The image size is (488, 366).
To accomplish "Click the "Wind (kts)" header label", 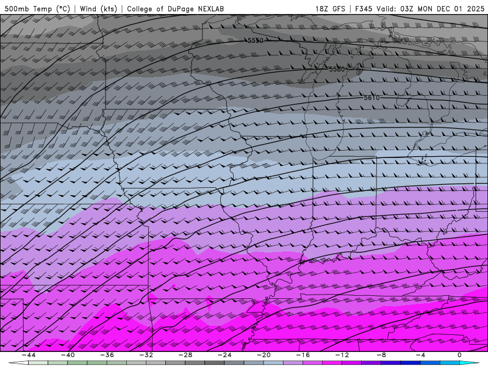I will pos(98,9).
